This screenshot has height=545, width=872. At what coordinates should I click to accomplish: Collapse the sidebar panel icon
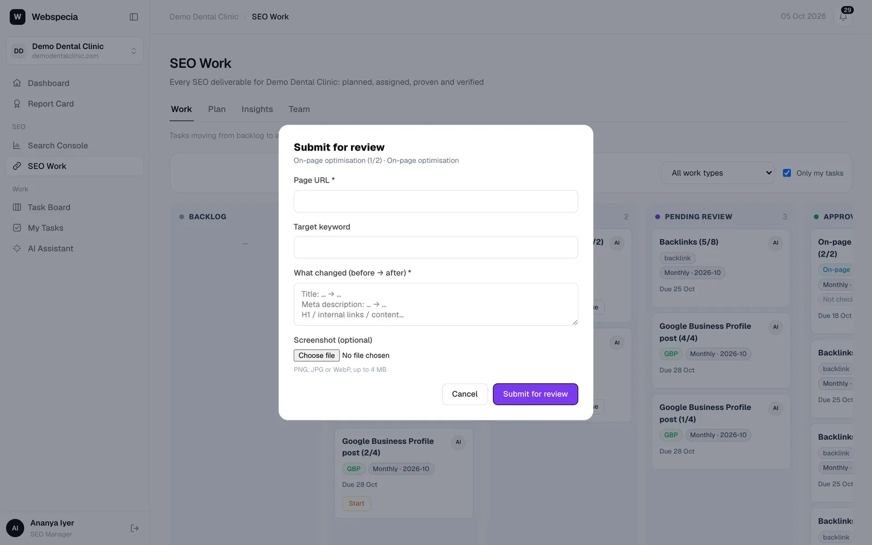tap(134, 17)
